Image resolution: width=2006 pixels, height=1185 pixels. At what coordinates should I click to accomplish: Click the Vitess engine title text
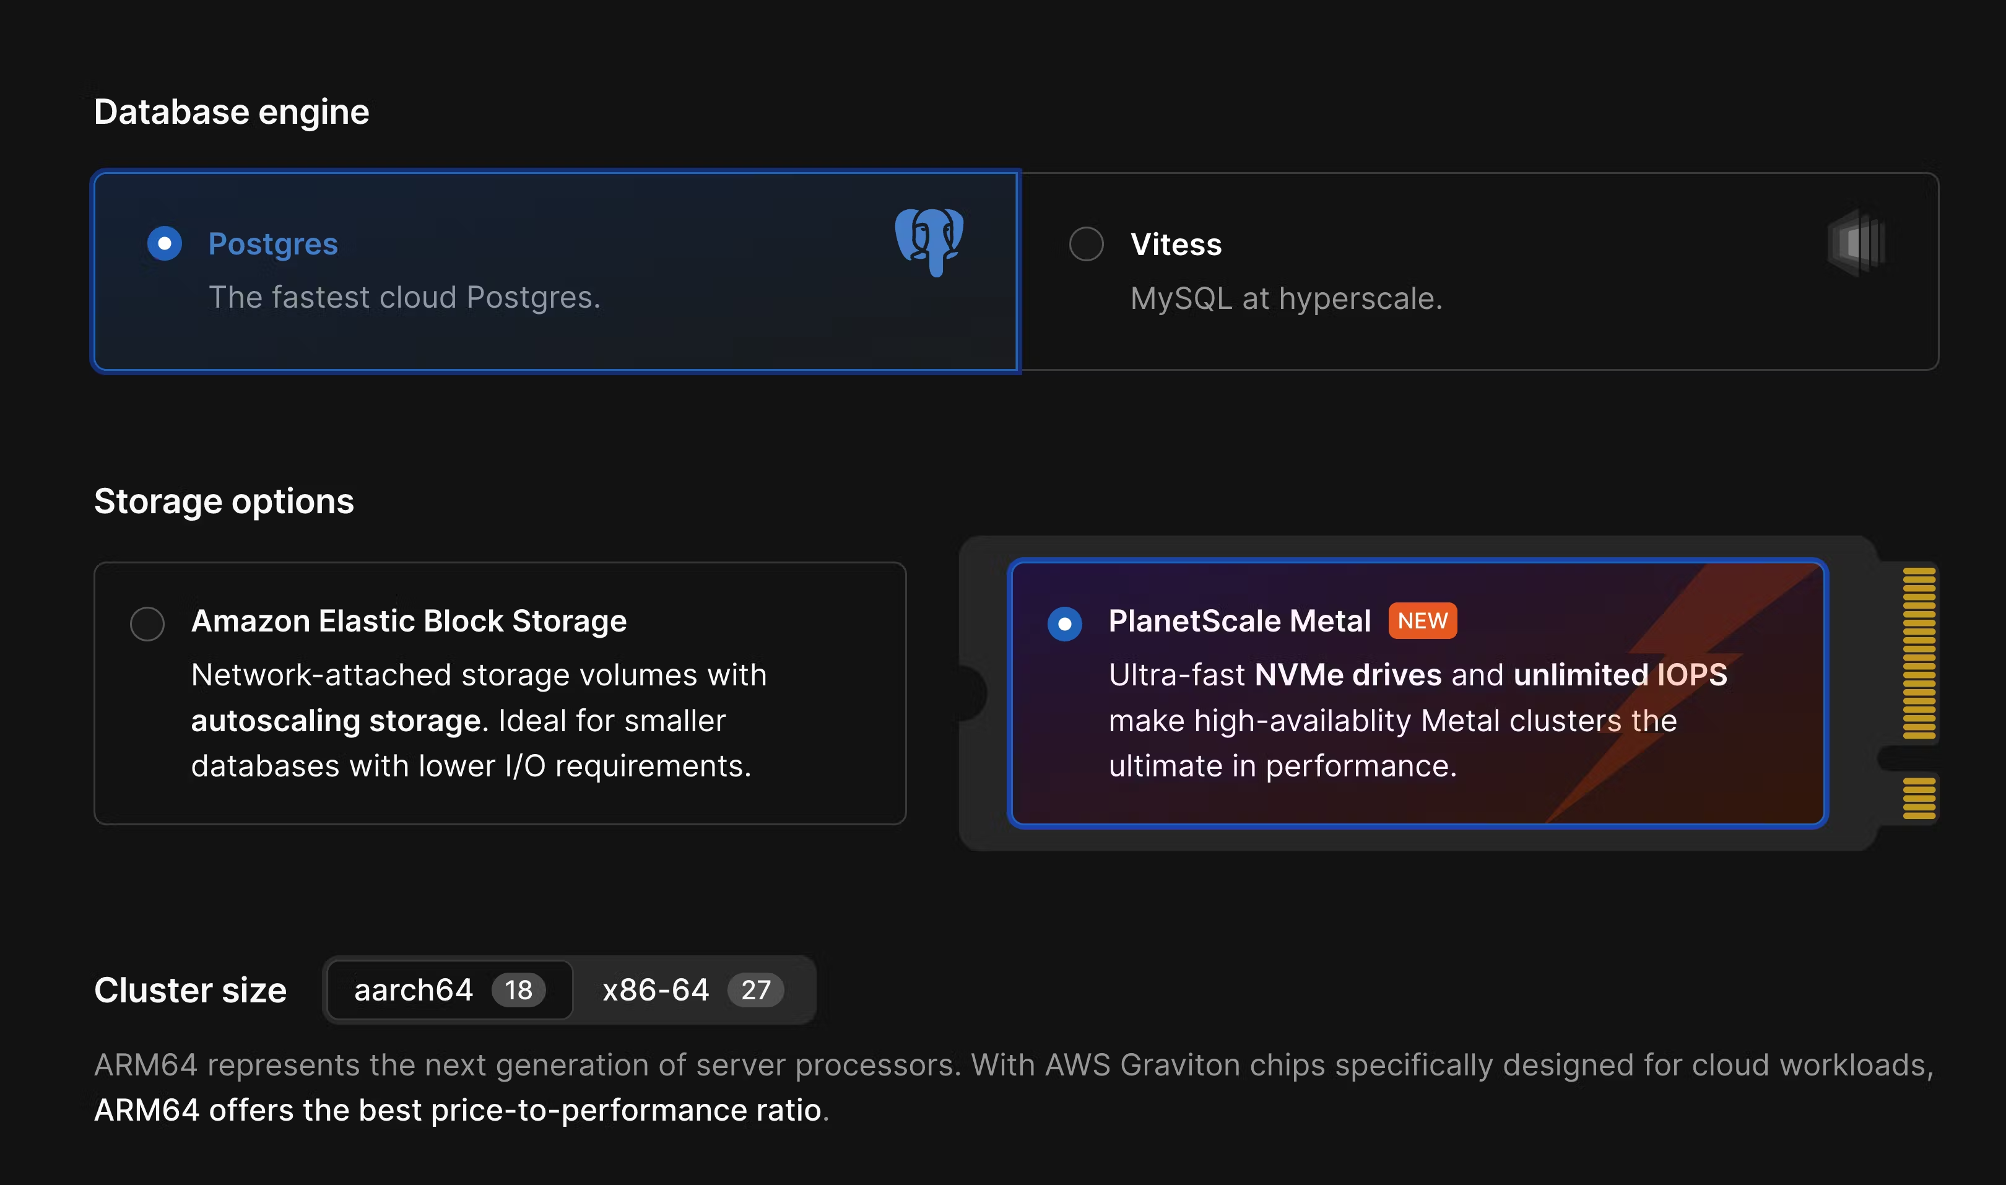(x=1176, y=245)
